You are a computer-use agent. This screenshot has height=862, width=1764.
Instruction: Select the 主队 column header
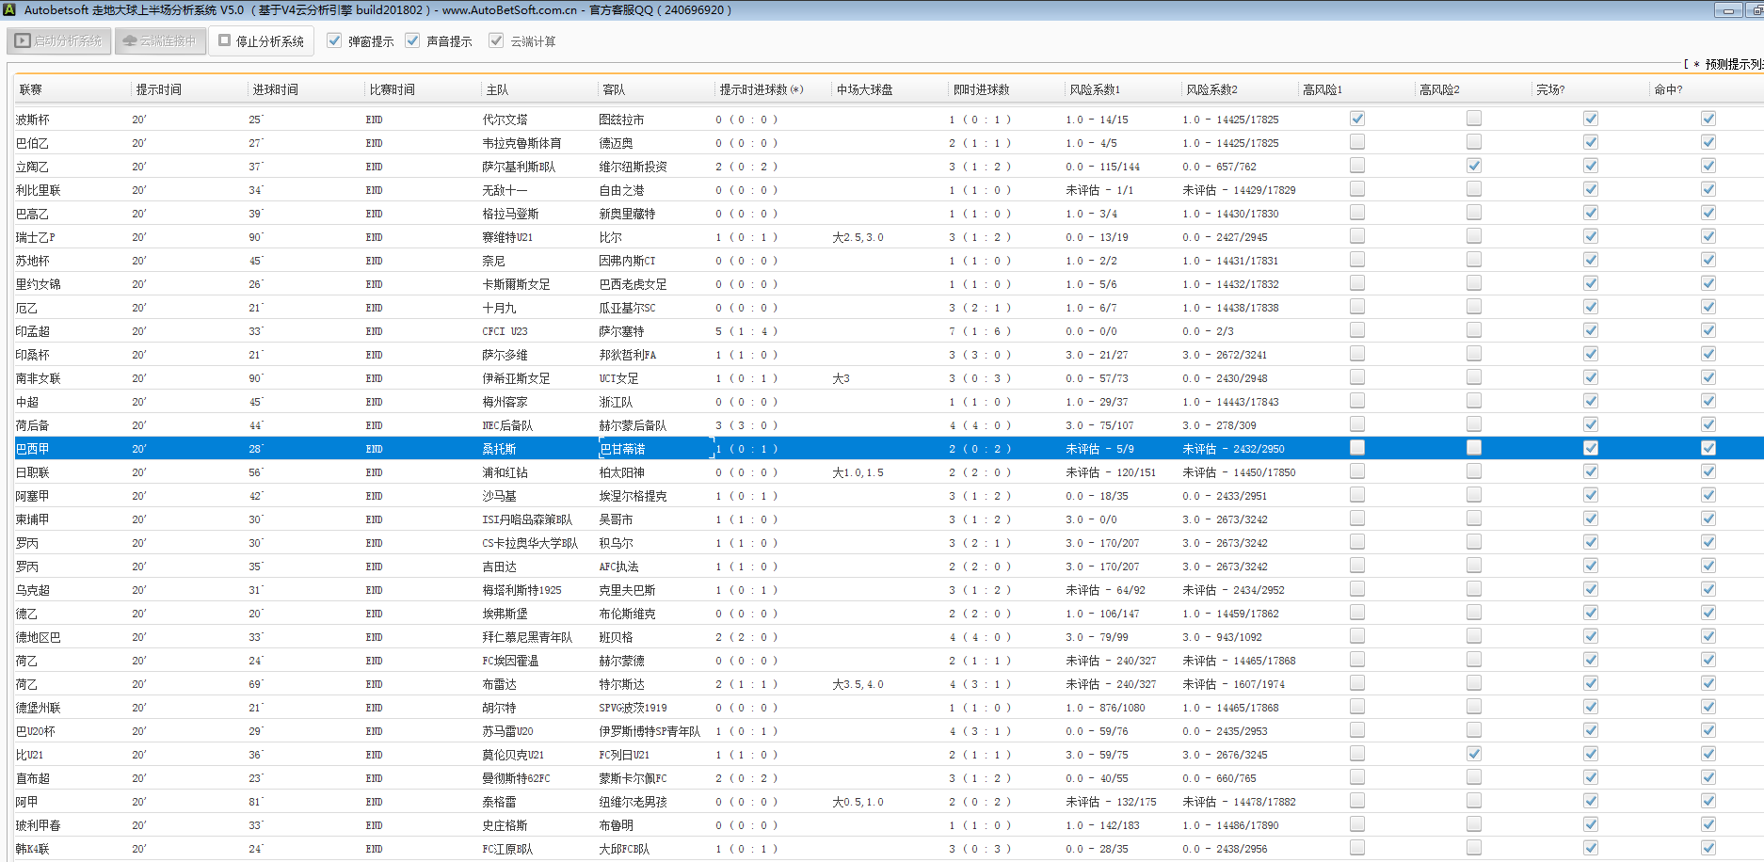[x=497, y=89]
